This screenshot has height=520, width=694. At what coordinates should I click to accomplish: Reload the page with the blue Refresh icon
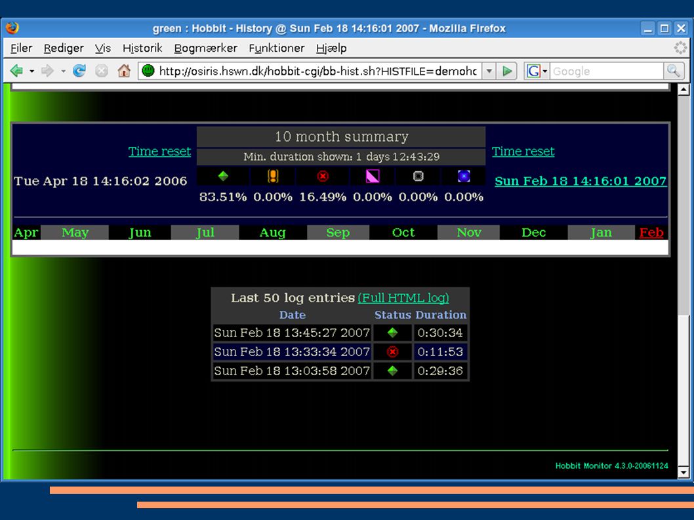click(79, 71)
